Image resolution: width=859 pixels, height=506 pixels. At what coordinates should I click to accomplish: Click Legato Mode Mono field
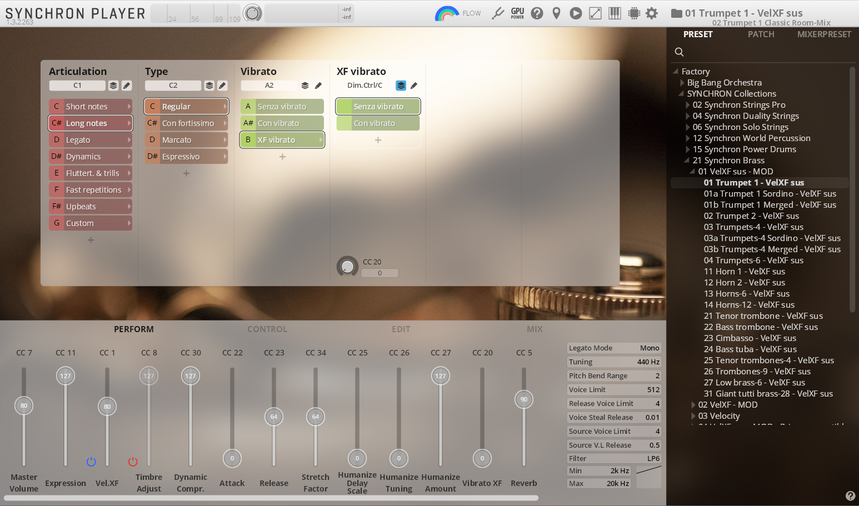coord(614,348)
